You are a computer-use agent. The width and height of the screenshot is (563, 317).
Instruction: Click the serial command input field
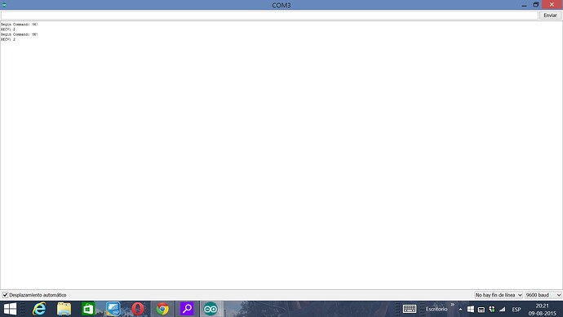[269, 16]
